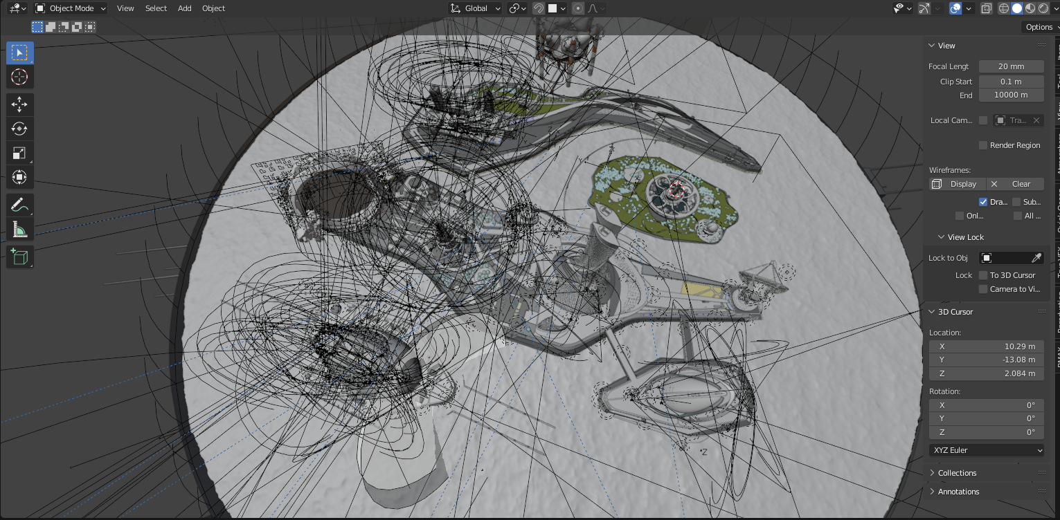Toggle X-ray view icon
Image resolution: width=1060 pixels, height=520 pixels.
[x=987, y=8]
